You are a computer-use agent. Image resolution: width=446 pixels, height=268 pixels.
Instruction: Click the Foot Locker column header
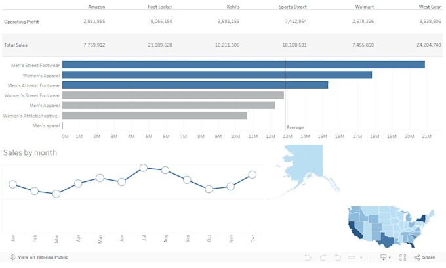160,7
